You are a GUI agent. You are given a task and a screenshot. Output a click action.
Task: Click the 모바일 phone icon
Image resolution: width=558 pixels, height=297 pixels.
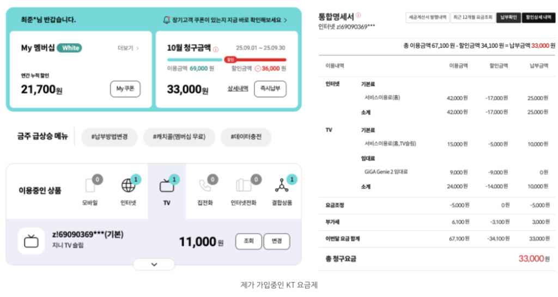[x=90, y=186]
